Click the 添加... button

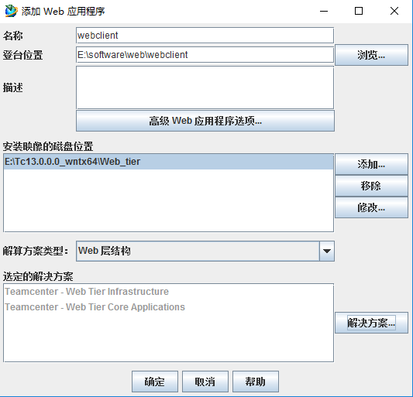click(x=371, y=164)
